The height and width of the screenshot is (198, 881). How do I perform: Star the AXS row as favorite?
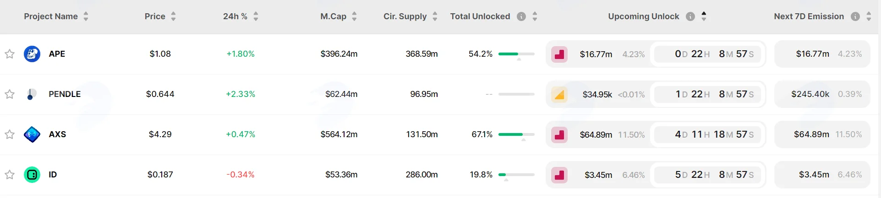pos(10,134)
